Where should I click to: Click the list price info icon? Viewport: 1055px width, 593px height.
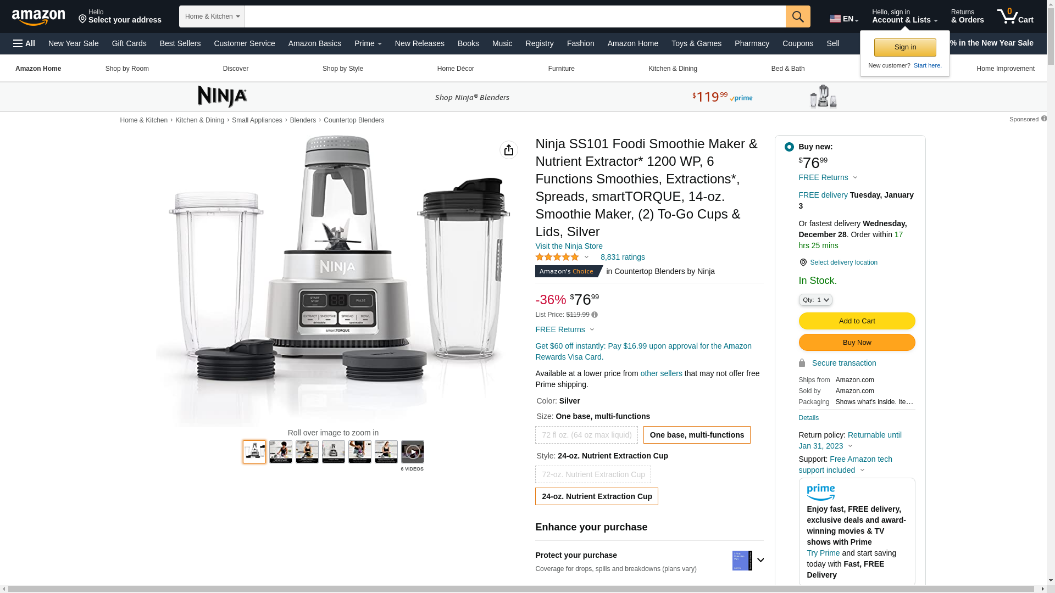tap(595, 315)
